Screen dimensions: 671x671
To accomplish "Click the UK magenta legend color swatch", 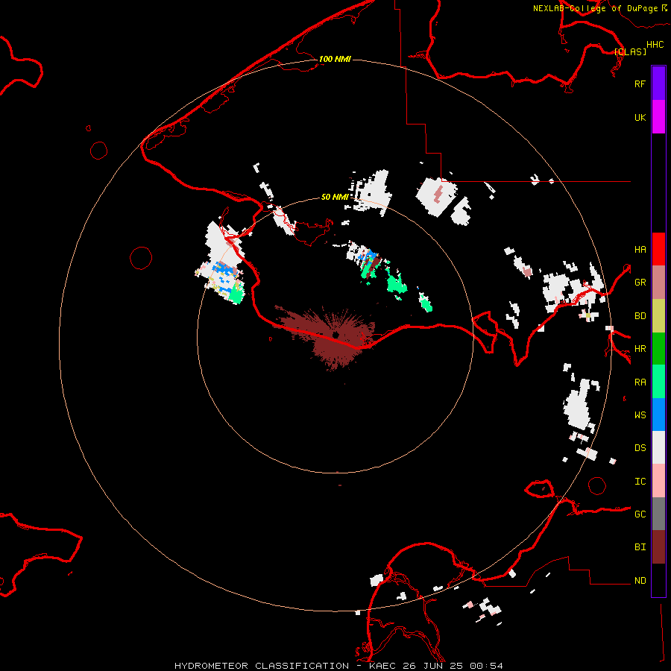I will click(x=658, y=117).
